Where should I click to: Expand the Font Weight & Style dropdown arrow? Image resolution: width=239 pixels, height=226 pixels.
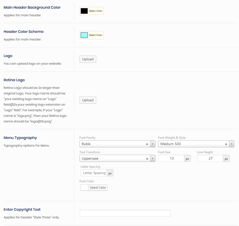coord(232,144)
